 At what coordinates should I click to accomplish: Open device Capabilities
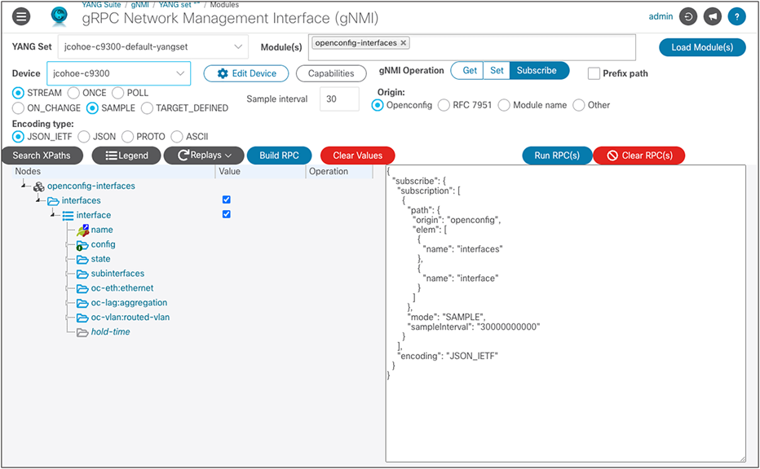click(331, 73)
